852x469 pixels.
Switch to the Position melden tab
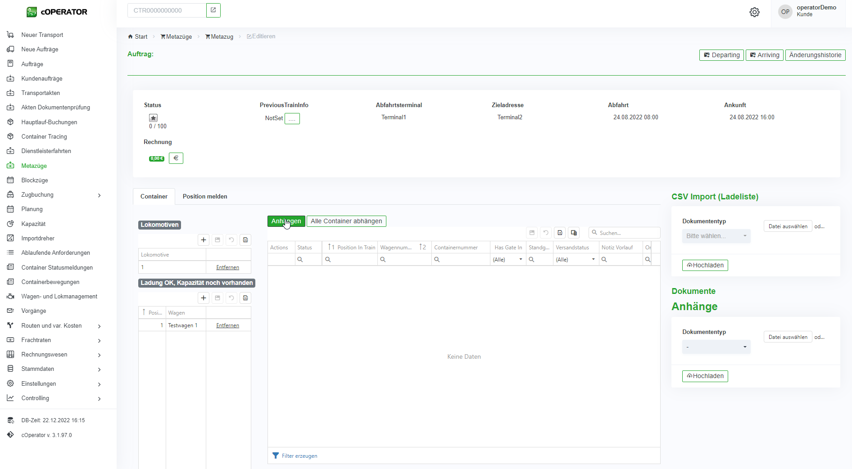coord(204,196)
